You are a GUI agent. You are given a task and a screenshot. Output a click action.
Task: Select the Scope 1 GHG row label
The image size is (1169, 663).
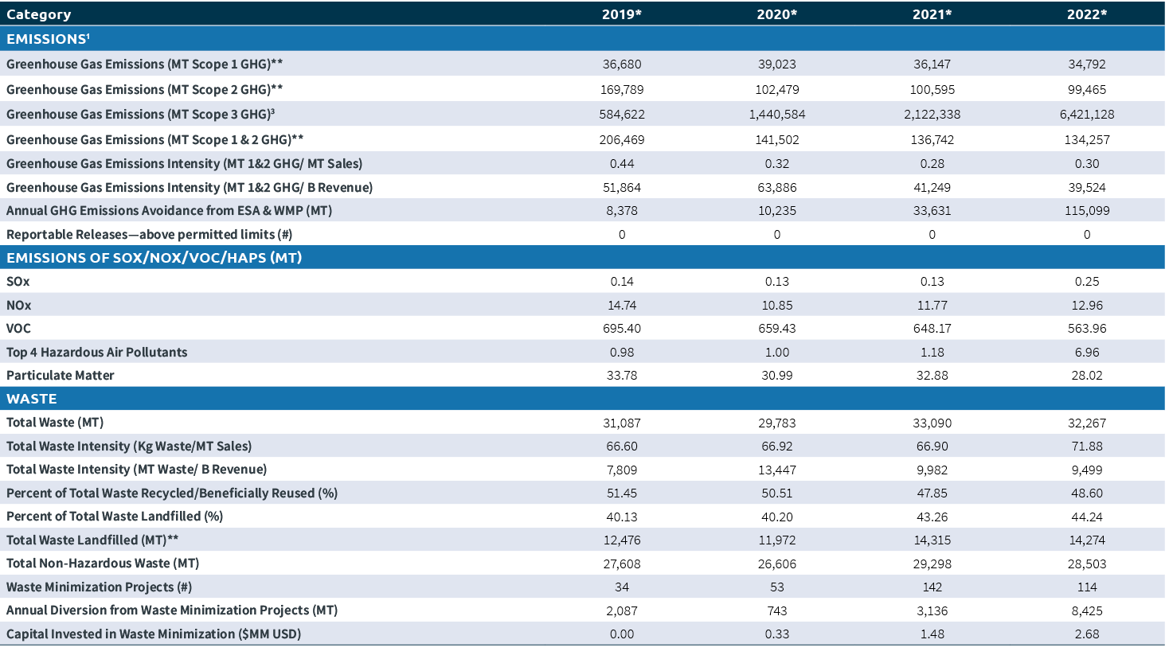pyautogui.click(x=144, y=64)
